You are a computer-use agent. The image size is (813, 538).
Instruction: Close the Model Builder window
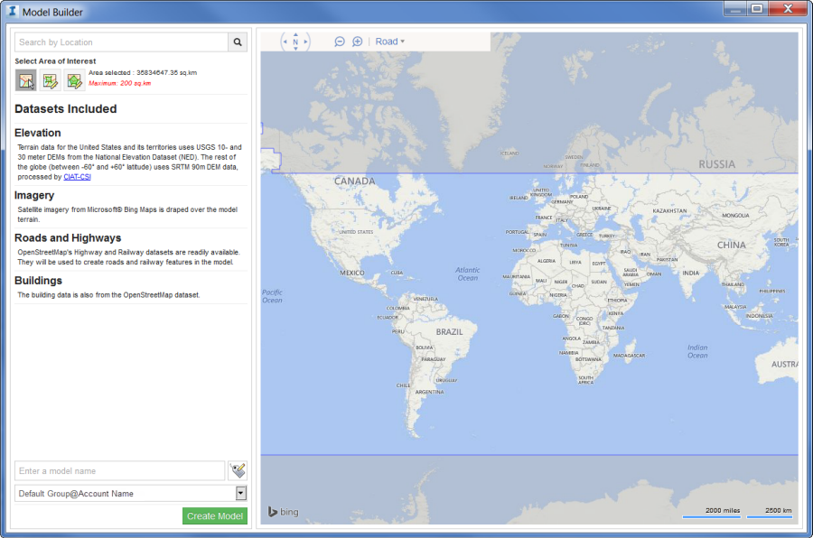click(x=787, y=8)
